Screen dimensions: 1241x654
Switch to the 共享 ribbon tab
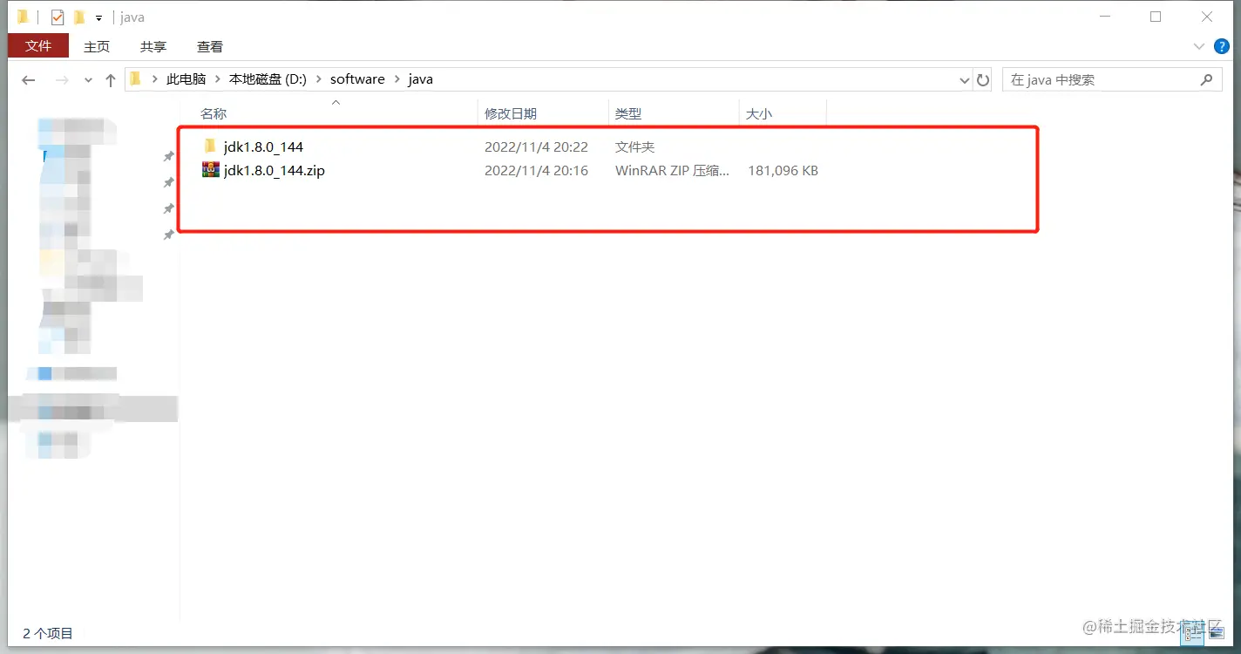pos(153,46)
